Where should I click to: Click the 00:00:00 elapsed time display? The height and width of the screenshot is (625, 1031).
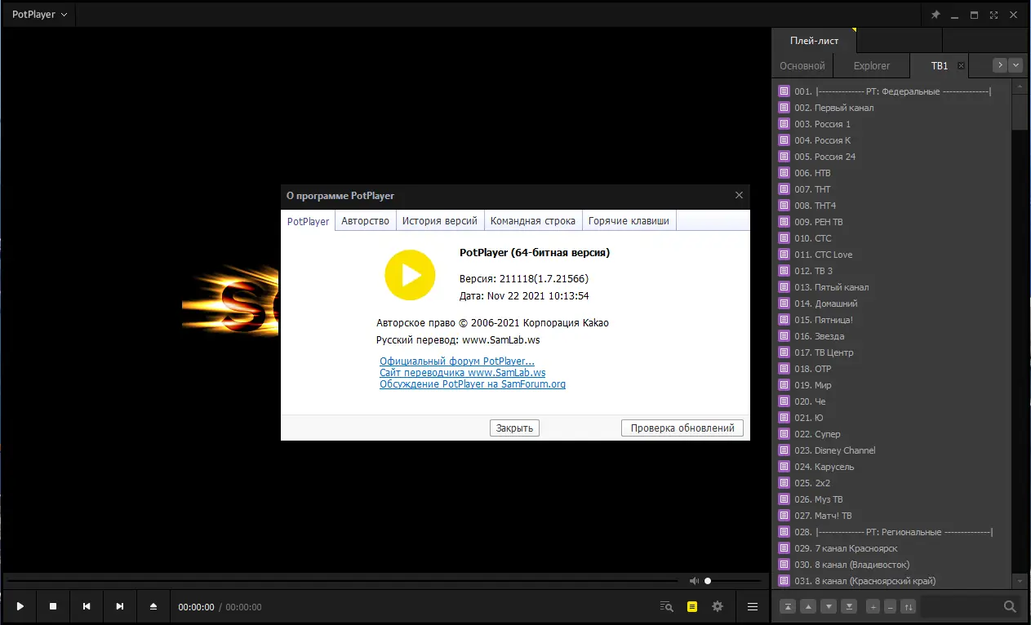click(196, 607)
